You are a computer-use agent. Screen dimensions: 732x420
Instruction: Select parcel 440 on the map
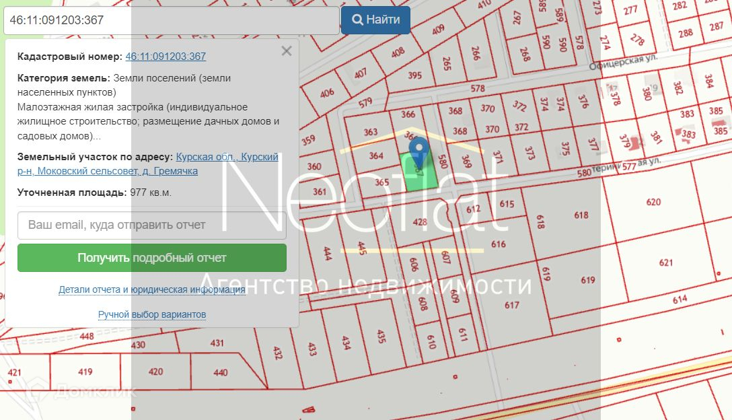(221, 372)
